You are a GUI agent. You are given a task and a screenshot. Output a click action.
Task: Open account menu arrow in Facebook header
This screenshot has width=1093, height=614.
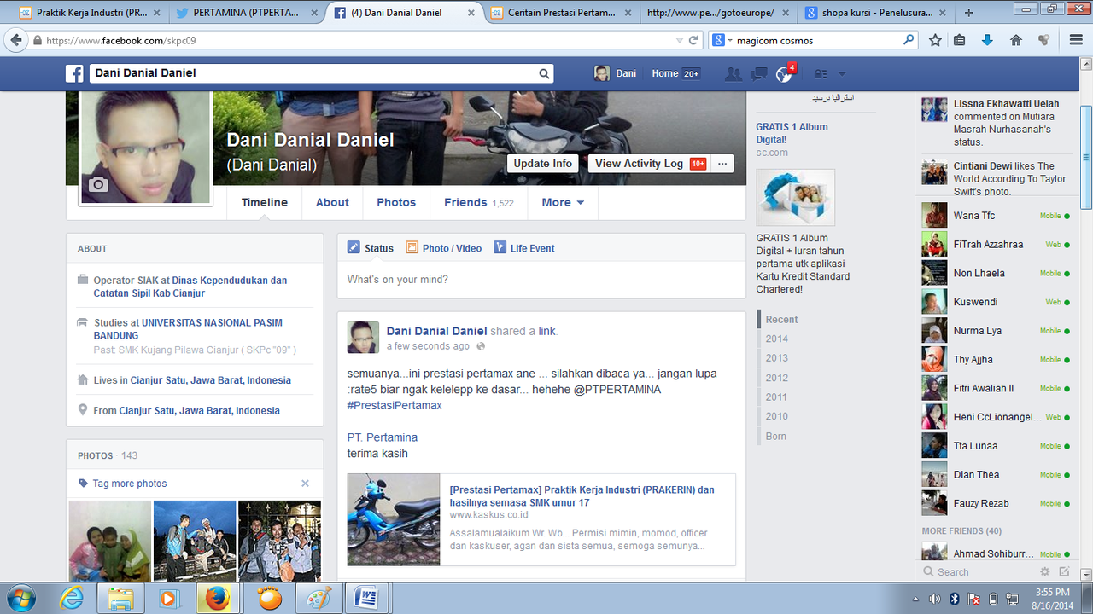point(842,74)
